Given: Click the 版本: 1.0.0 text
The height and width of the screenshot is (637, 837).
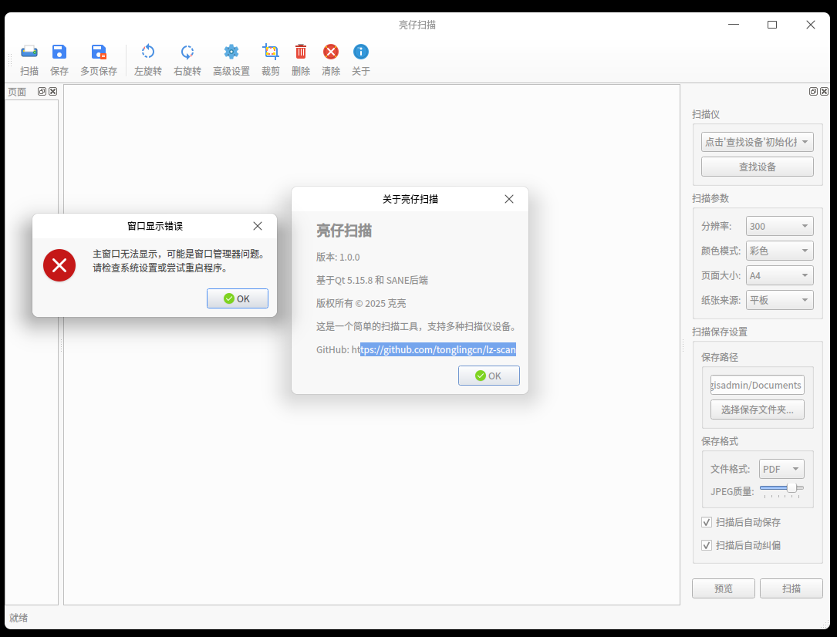Looking at the screenshot, I should pos(338,257).
